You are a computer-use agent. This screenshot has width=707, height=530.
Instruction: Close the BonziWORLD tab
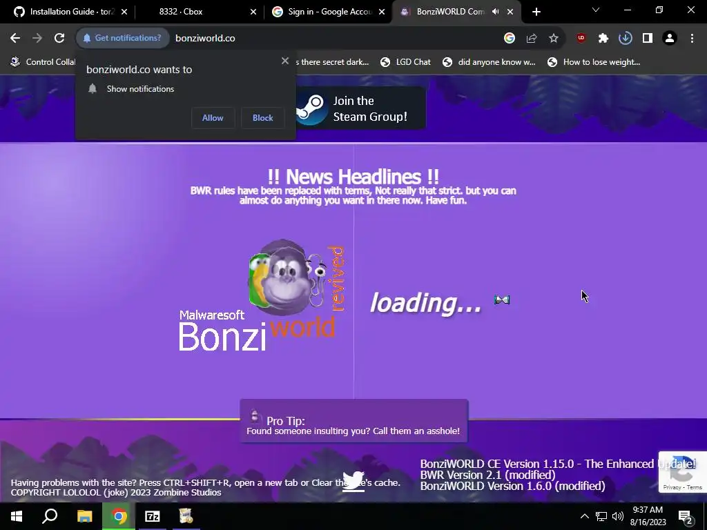pos(510,12)
